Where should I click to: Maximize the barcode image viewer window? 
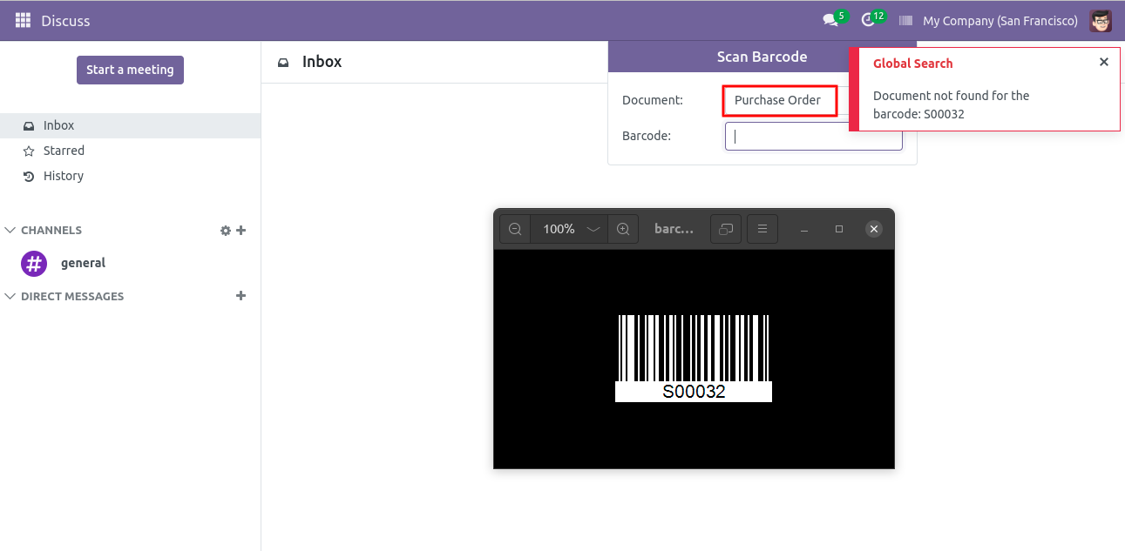point(839,229)
